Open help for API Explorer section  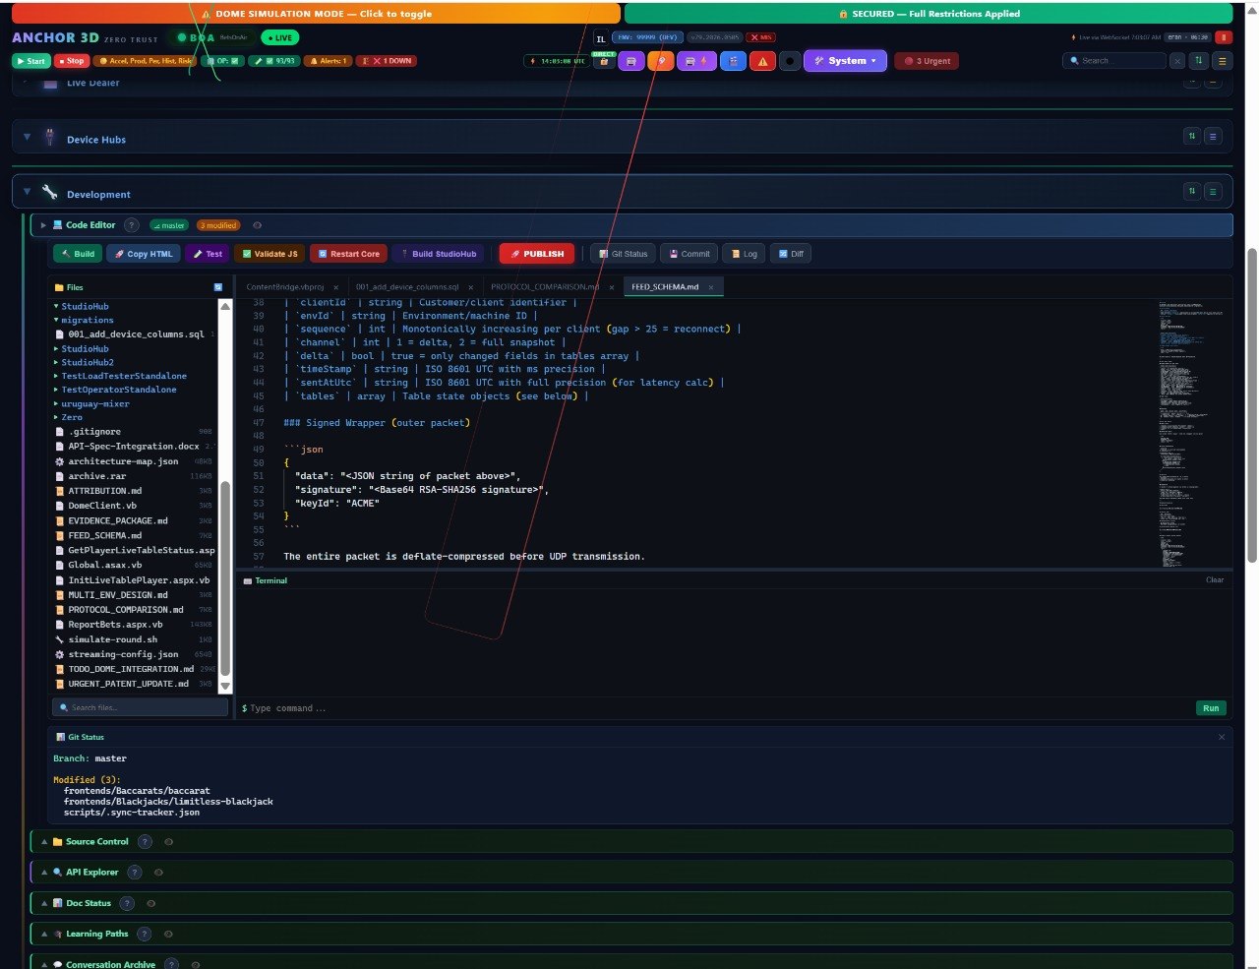point(135,873)
